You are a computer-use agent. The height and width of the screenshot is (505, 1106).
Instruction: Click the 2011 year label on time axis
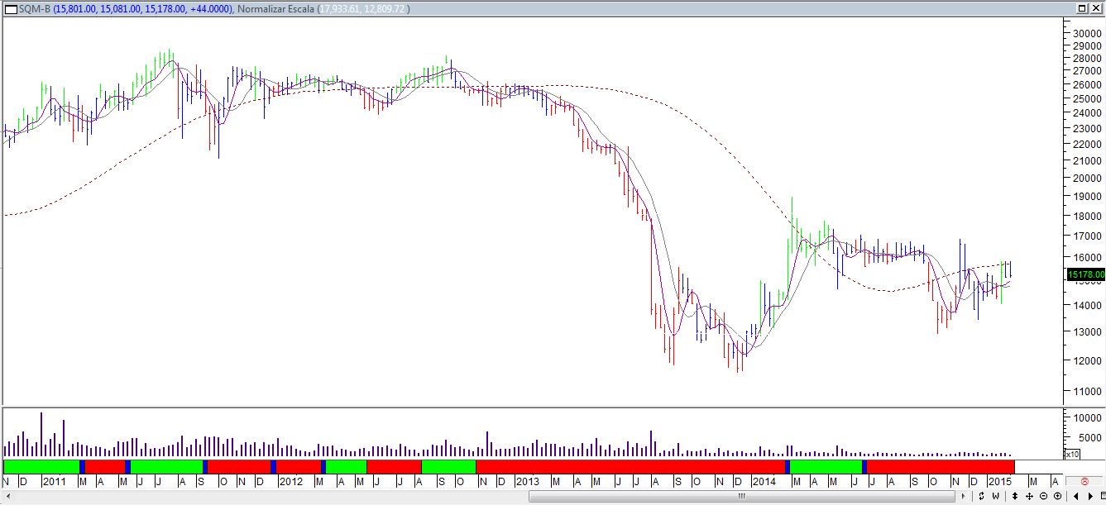point(54,481)
